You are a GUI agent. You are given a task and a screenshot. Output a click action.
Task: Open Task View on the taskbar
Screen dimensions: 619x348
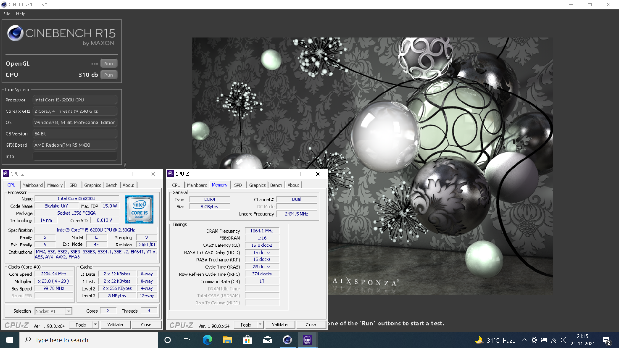(187, 340)
